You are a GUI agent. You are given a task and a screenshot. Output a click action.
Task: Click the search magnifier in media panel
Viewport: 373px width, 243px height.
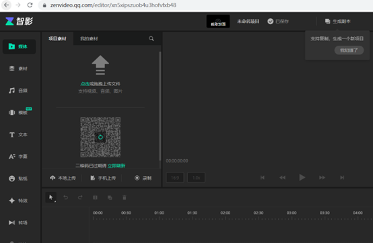coord(151,38)
